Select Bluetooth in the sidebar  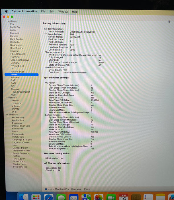(x=15, y=33)
